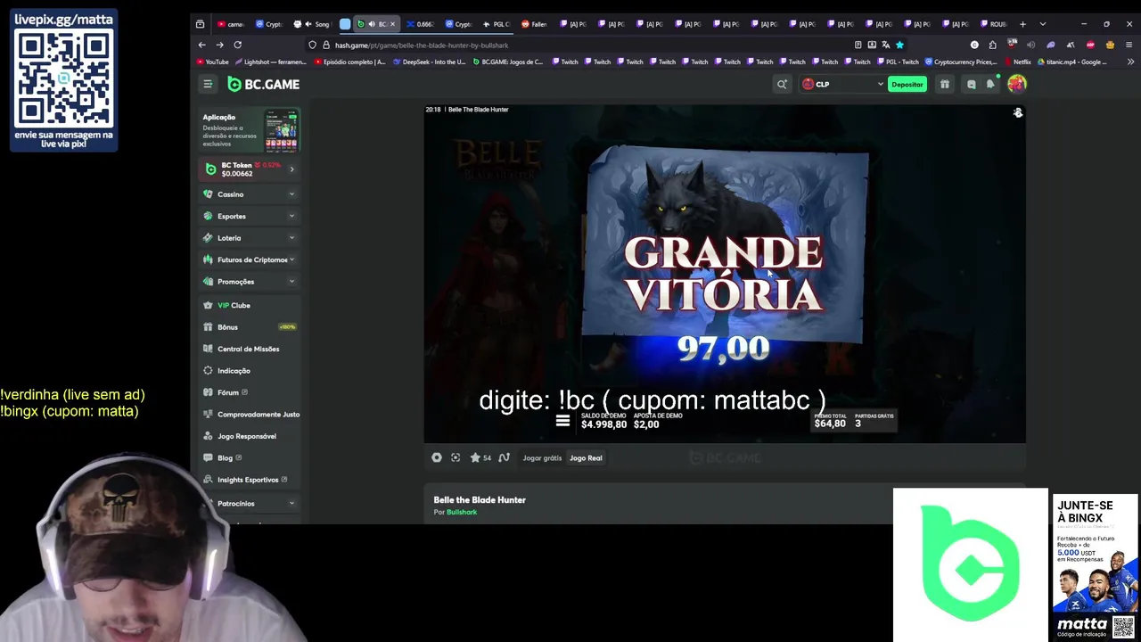
Task: Switch to the Fallen browser tab
Action: pyautogui.click(x=535, y=24)
